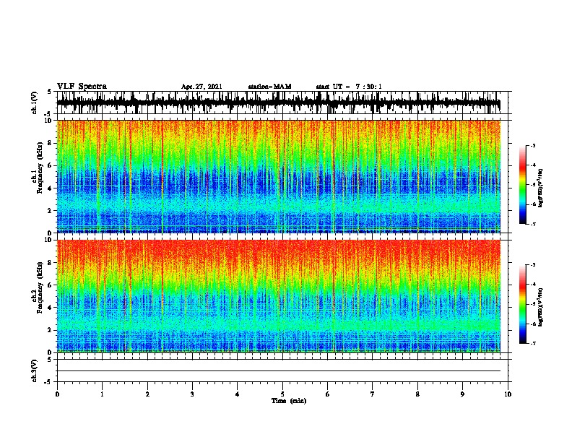This screenshot has width=572, height=442.
Task: Click the ch.1 spectrogram plot
Action: 278,176
